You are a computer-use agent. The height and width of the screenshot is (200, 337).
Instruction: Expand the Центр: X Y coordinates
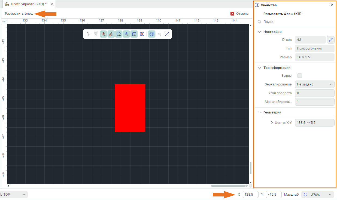[x=272, y=123]
